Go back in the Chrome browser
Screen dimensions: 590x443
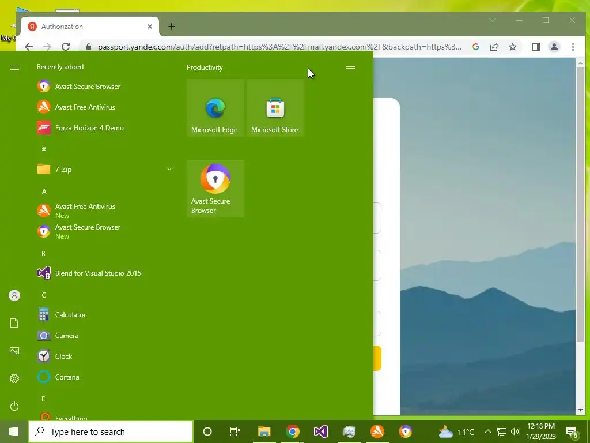coord(29,47)
